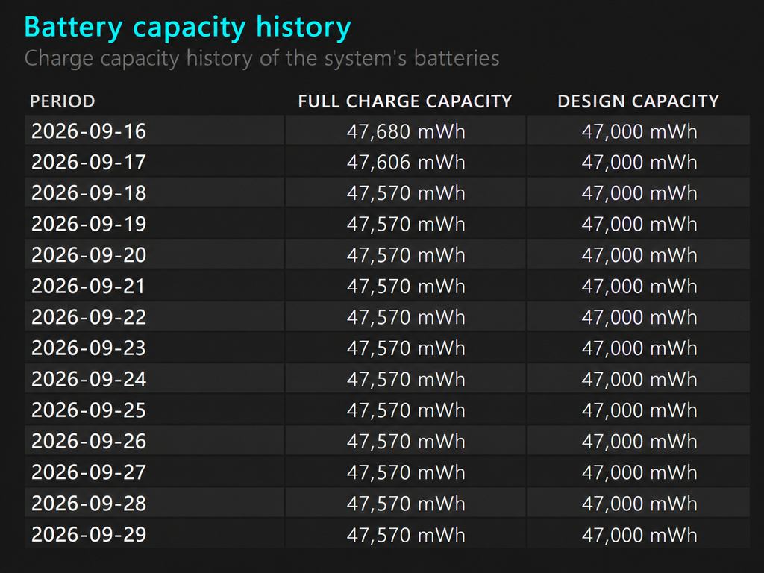This screenshot has height=573, width=764.
Task: Click the subtitle 'Charge capacity history of the system's batteries'
Action: tap(262, 58)
